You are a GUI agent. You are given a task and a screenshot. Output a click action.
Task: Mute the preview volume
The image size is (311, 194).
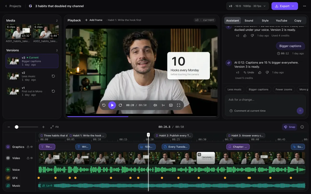155,105
